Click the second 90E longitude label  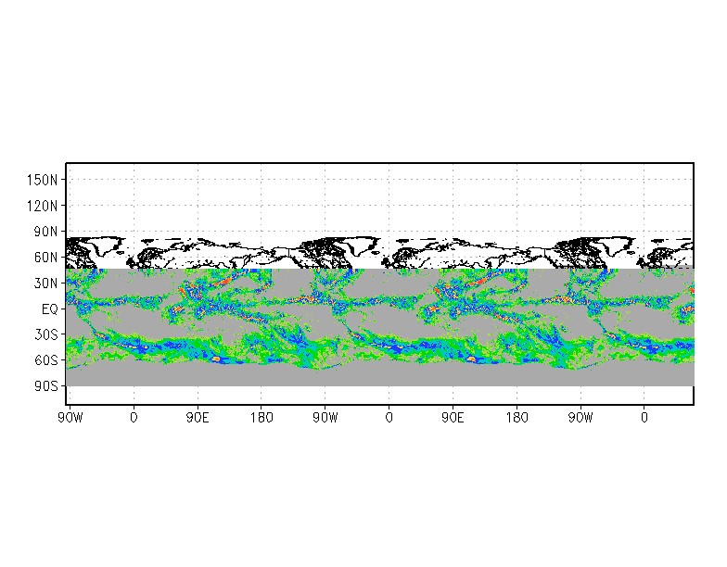(453, 418)
